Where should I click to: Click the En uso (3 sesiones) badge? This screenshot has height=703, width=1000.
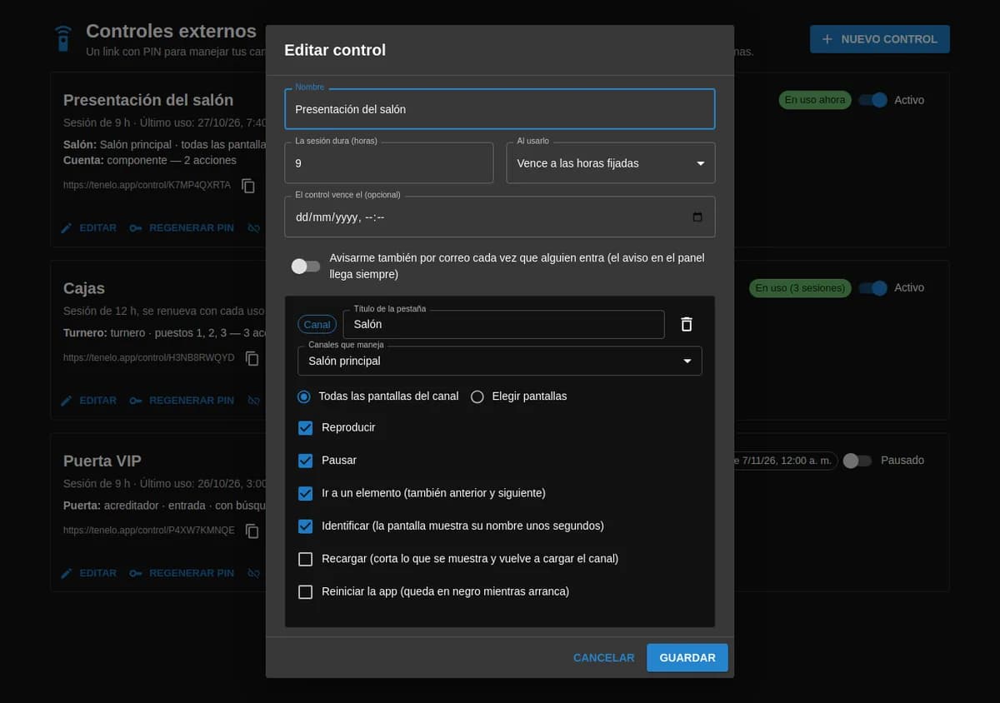(799, 288)
